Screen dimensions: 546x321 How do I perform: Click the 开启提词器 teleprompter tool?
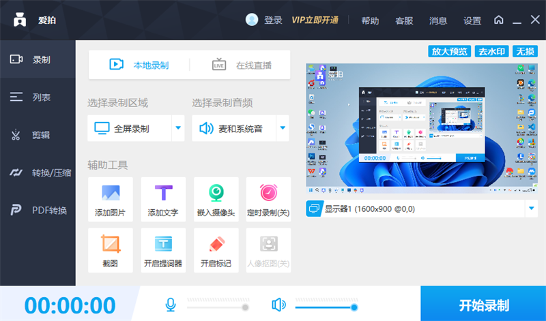pos(163,250)
